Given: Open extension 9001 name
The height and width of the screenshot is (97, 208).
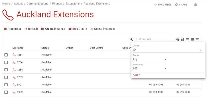Looking at the screenshot, I should [x=20, y=85].
